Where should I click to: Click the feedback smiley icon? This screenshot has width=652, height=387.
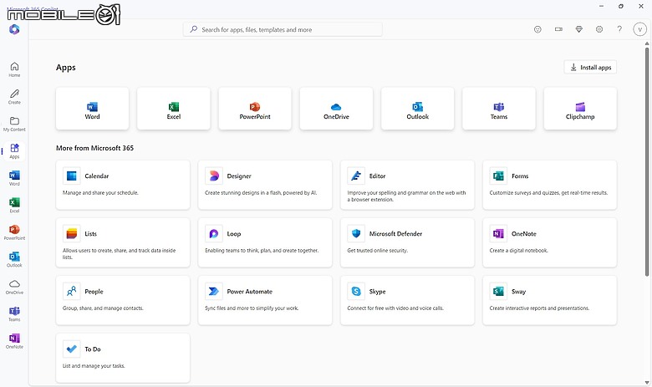[x=537, y=29]
